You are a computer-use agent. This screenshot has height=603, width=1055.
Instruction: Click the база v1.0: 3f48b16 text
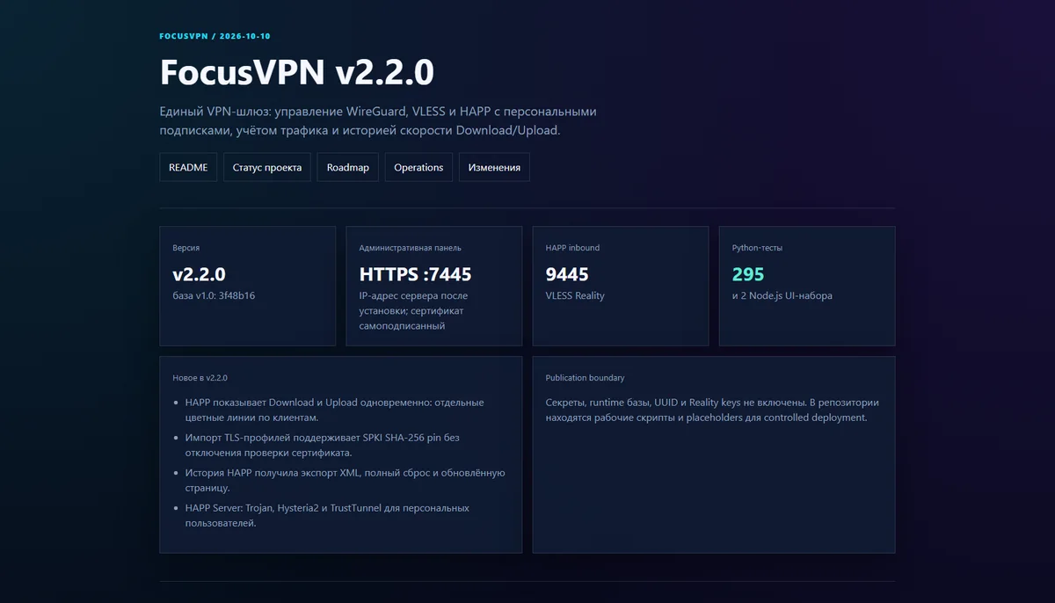(214, 295)
